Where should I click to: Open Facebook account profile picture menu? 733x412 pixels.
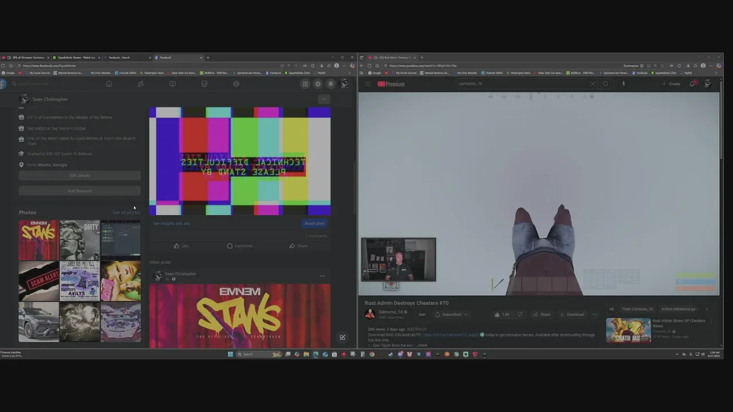(344, 84)
